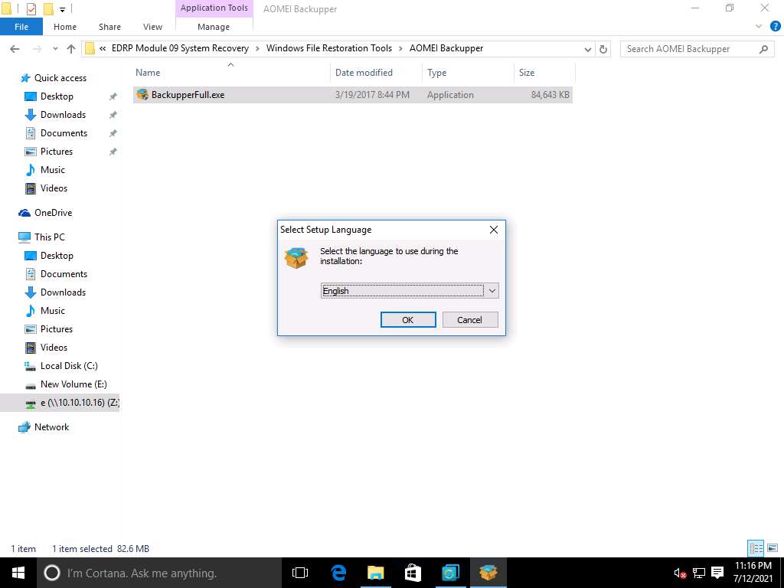This screenshot has height=588, width=784.
Task: Open Task View from taskbar
Action: 300,573
